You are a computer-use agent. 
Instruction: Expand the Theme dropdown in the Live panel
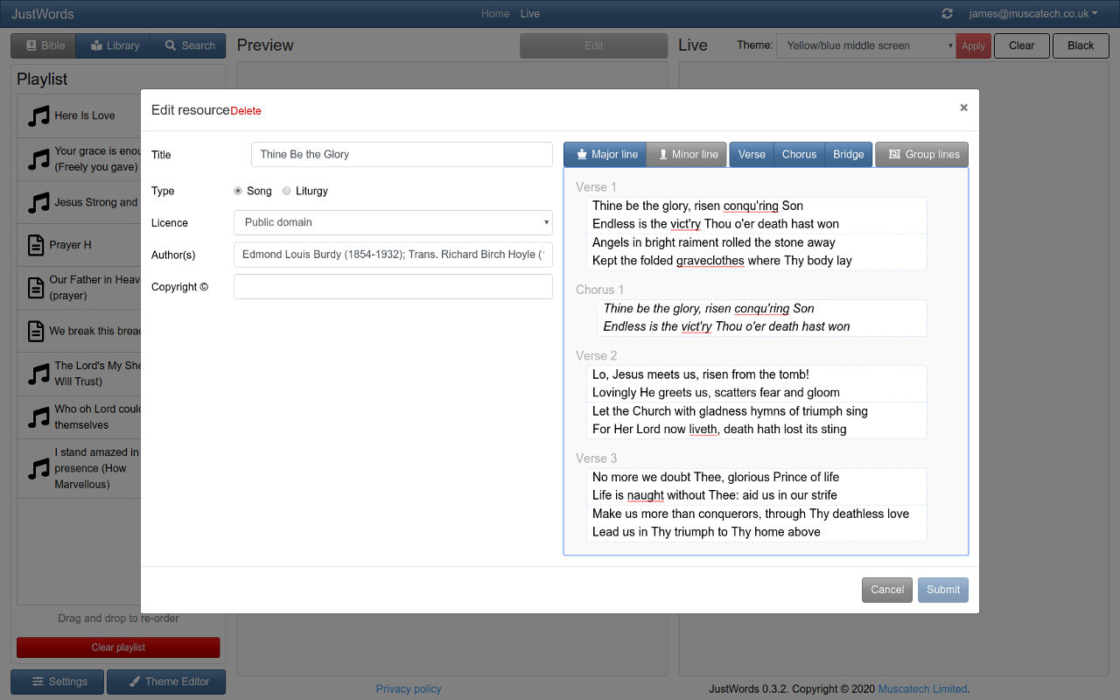pyautogui.click(x=866, y=45)
